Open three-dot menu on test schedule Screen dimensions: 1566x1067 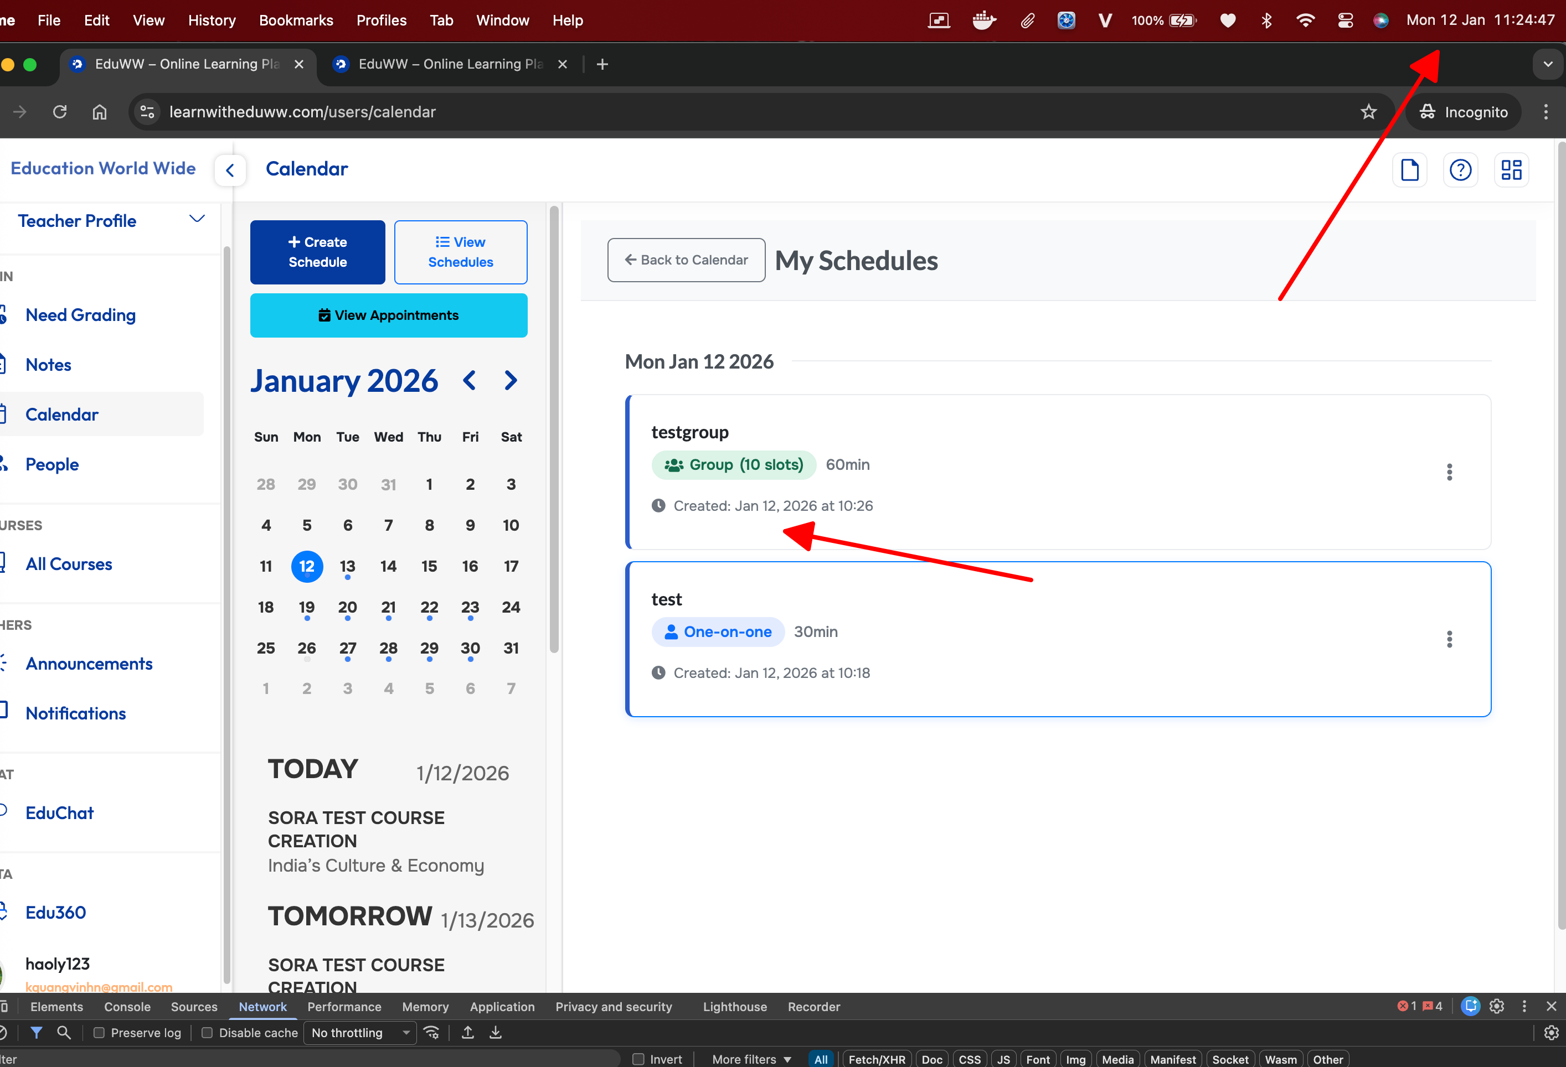1449,639
